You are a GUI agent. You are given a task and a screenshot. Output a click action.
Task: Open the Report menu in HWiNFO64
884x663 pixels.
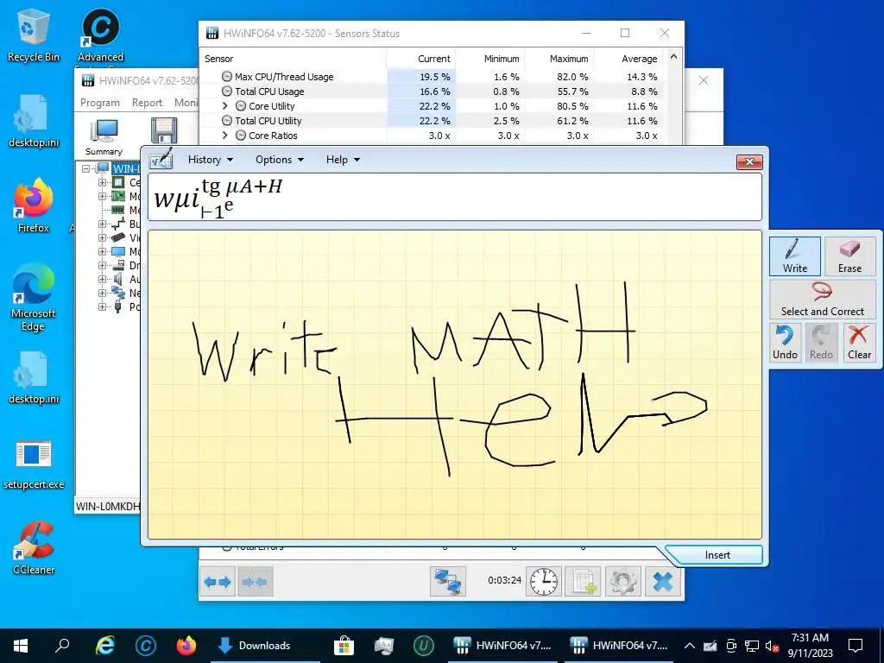(x=147, y=103)
